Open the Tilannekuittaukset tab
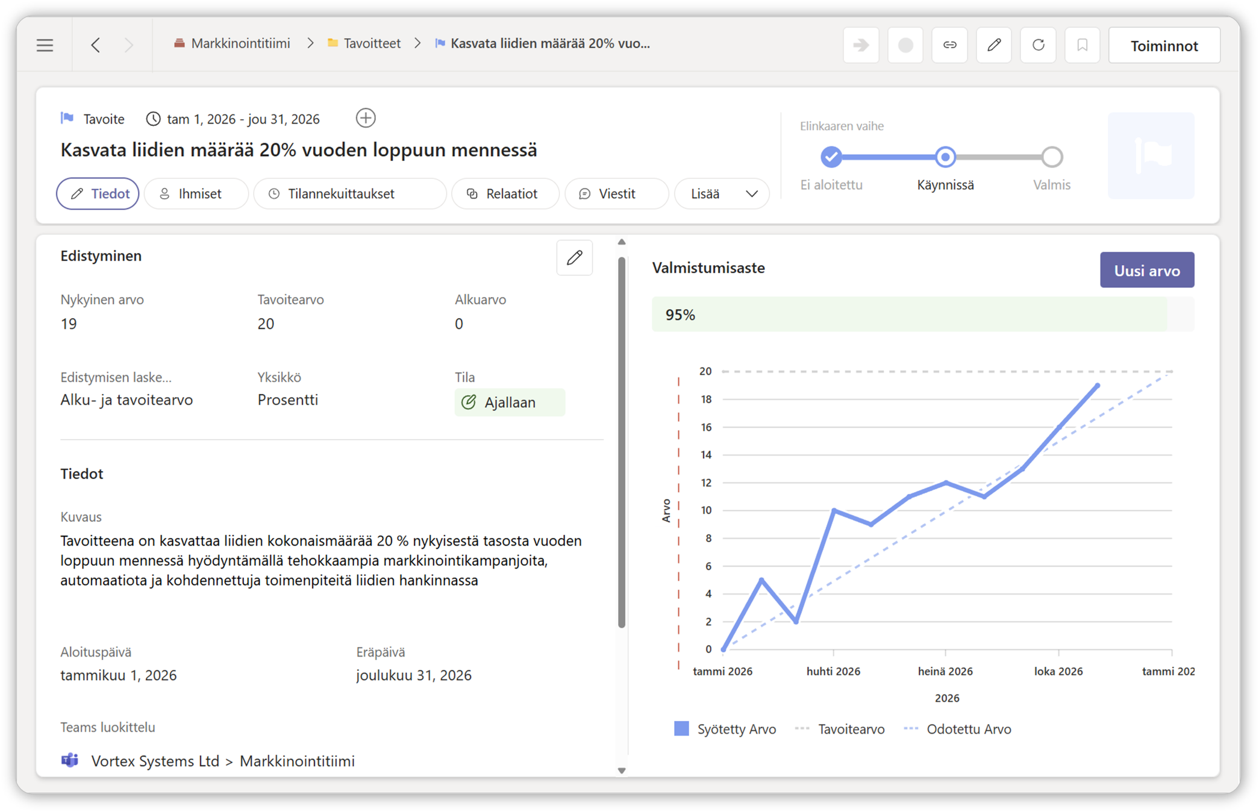This screenshot has width=1259, height=812. click(x=349, y=194)
